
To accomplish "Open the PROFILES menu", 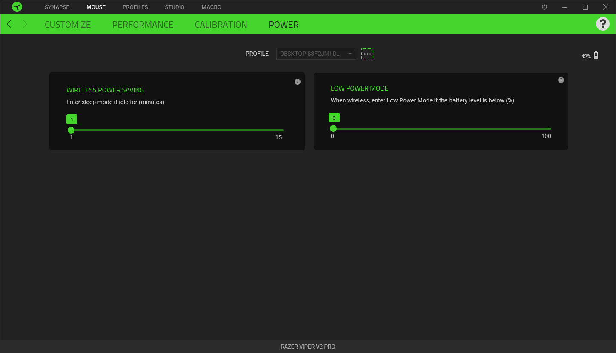I will tap(135, 7).
